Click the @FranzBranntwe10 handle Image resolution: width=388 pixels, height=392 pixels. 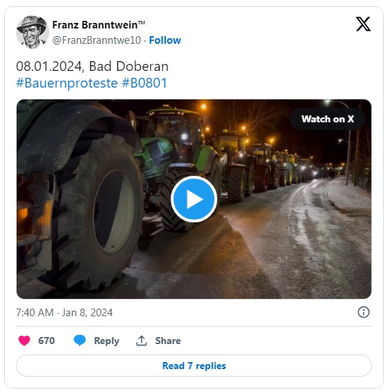(96, 40)
